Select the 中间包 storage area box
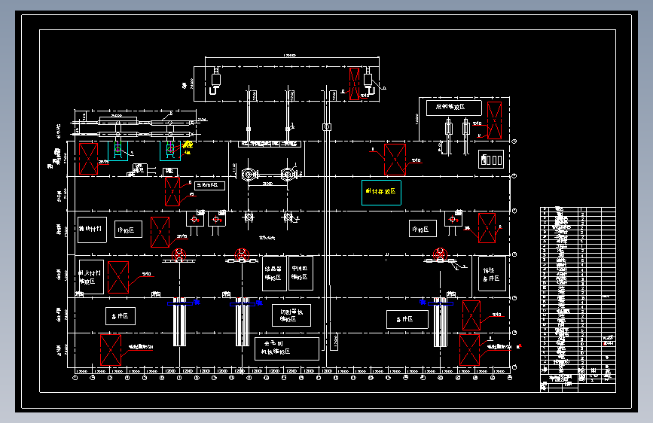Screen dimensions: 653x423 coord(301,273)
